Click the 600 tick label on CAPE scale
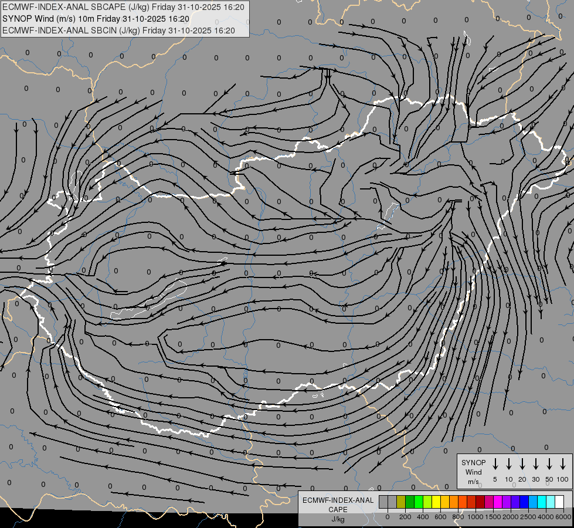 [440, 517]
